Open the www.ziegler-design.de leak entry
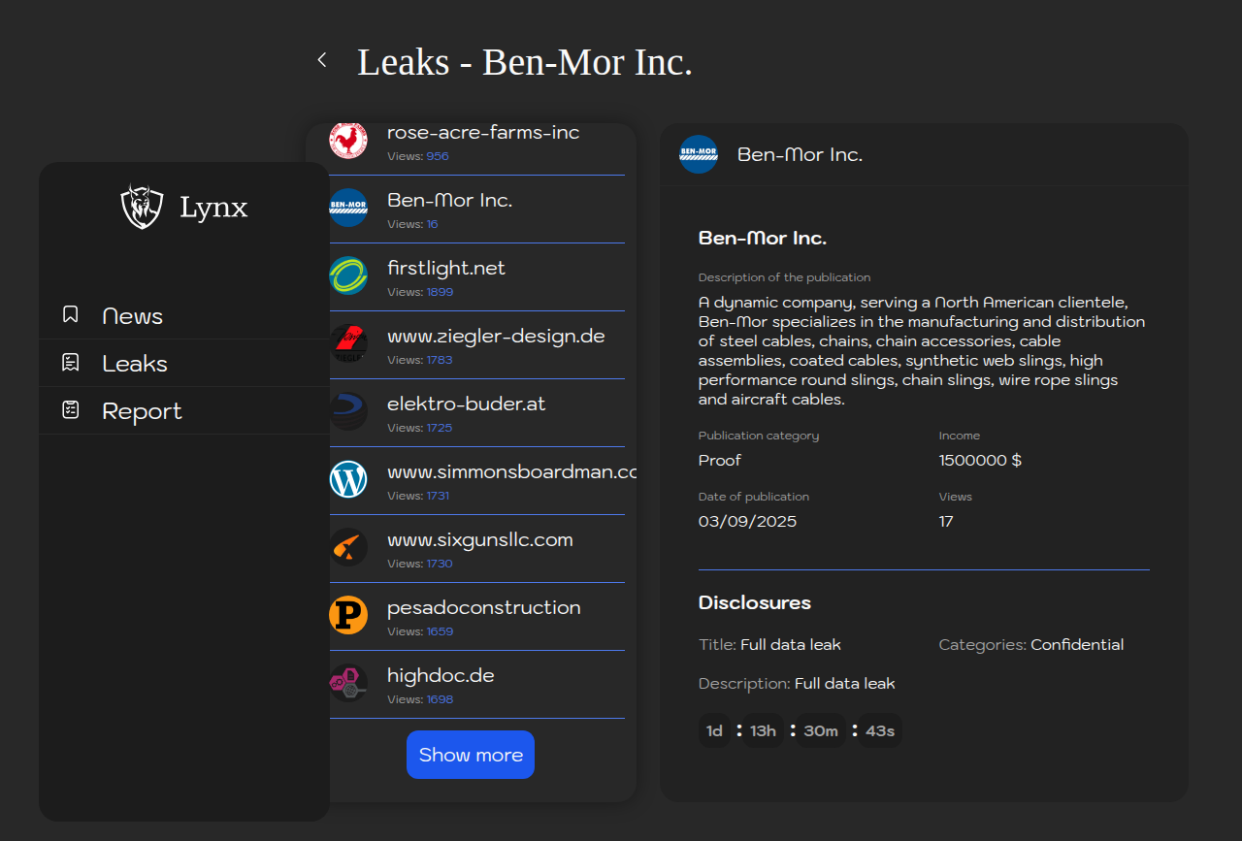 (476, 345)
